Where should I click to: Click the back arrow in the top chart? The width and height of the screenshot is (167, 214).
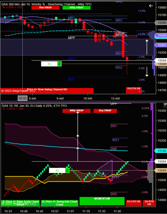(x=151, y=6)
